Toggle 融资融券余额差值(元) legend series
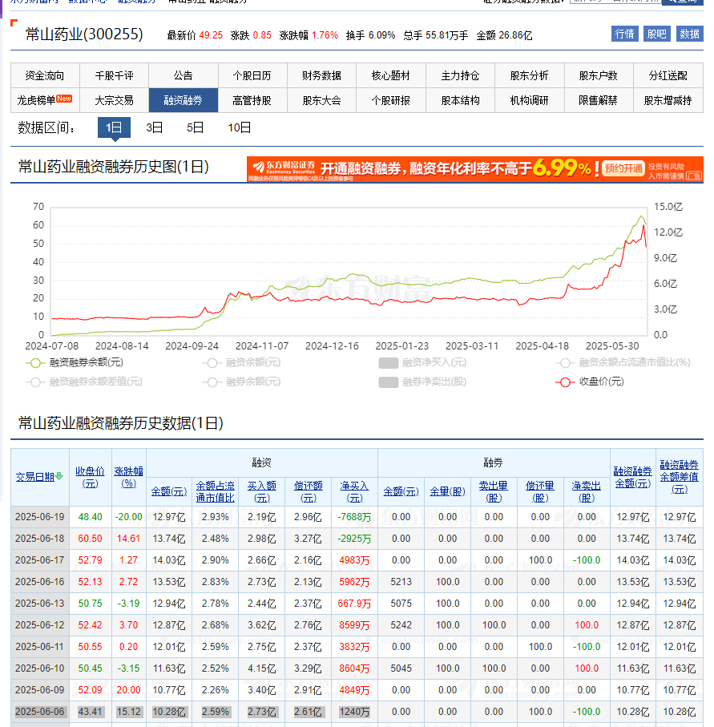 [84, 382]
